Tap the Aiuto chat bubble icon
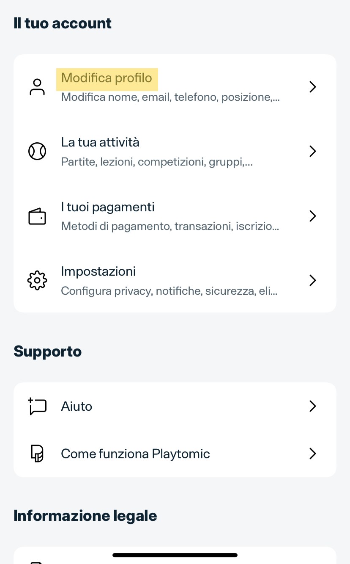This screenshot has height=564, width=350. (37, 406)
